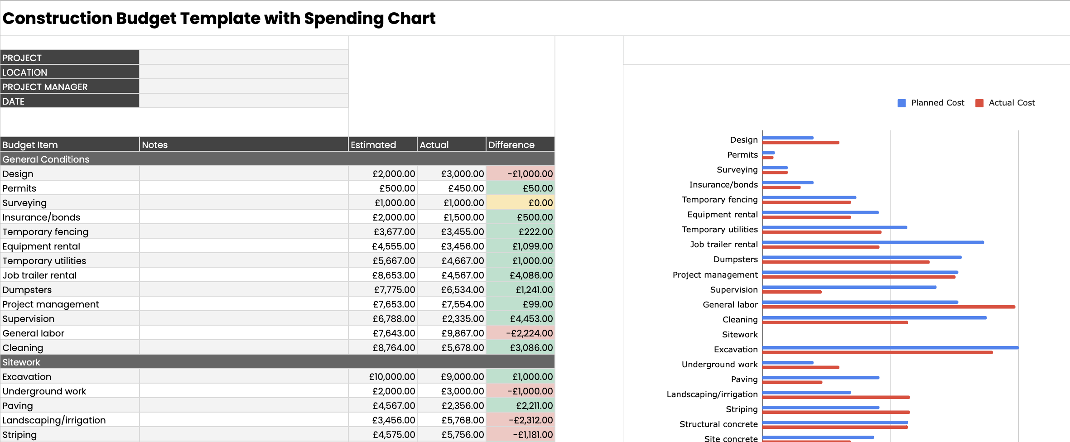1070x442 pixels.
Task: Select the DATE value input cell
Action: pyautogui.click(x=244, y=101)
